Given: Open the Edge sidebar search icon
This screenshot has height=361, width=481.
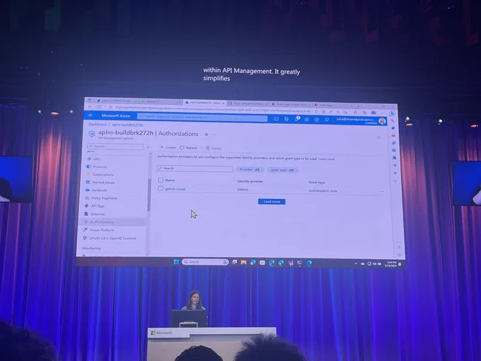Looking at the screenshot, I should pos(393,120).
